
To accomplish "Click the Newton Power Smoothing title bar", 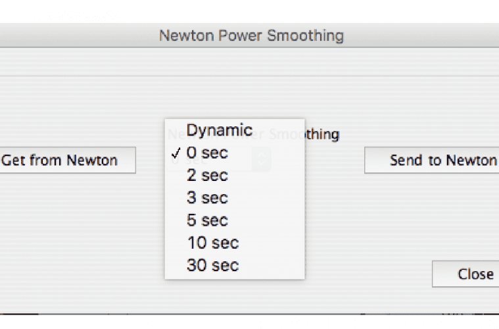I will pyautogui.click(x=250, y=35).
